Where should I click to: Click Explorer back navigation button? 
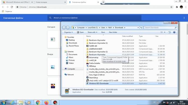tap(64, 28)
